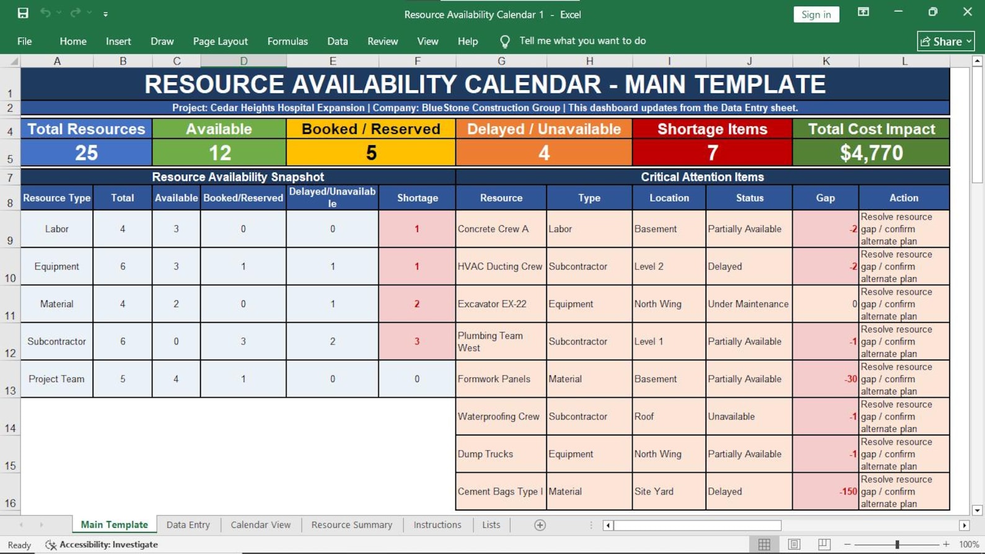
Task: Switch to Normal view icon
Action: [764, 544]
